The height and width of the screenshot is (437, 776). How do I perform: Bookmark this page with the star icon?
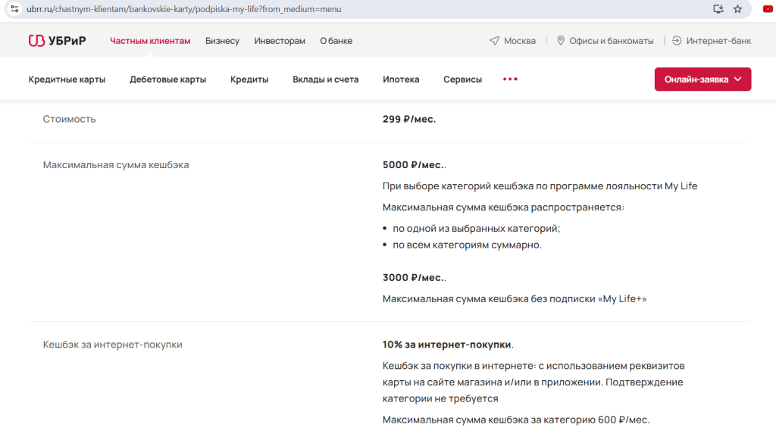737,9
